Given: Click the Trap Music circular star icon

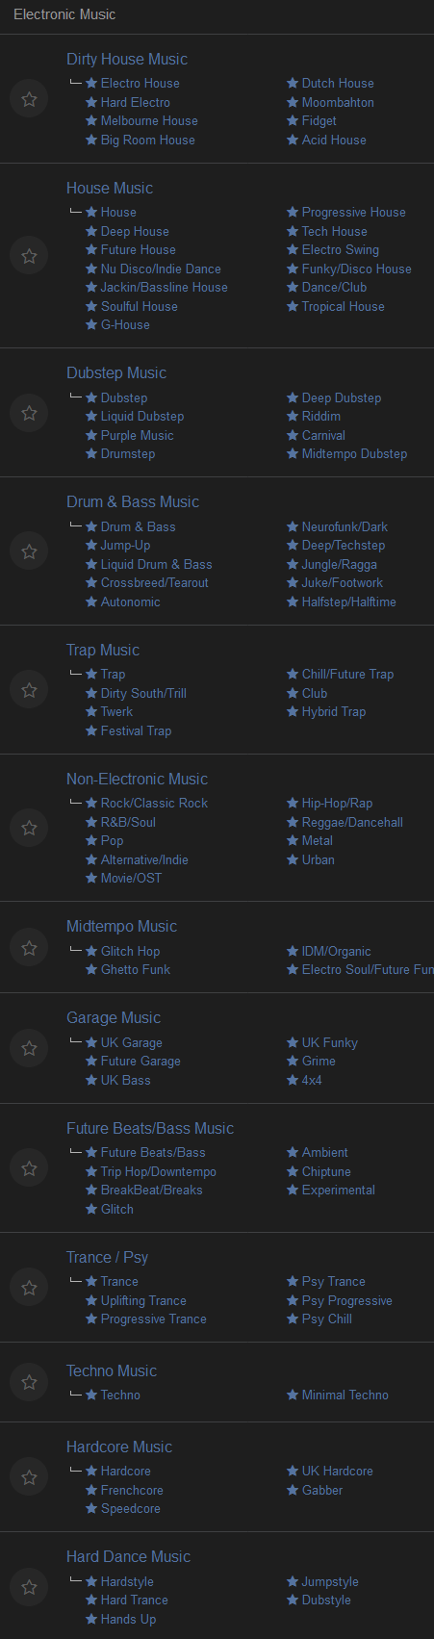Looking at the screenshot, I should click(x=29, y=690).
